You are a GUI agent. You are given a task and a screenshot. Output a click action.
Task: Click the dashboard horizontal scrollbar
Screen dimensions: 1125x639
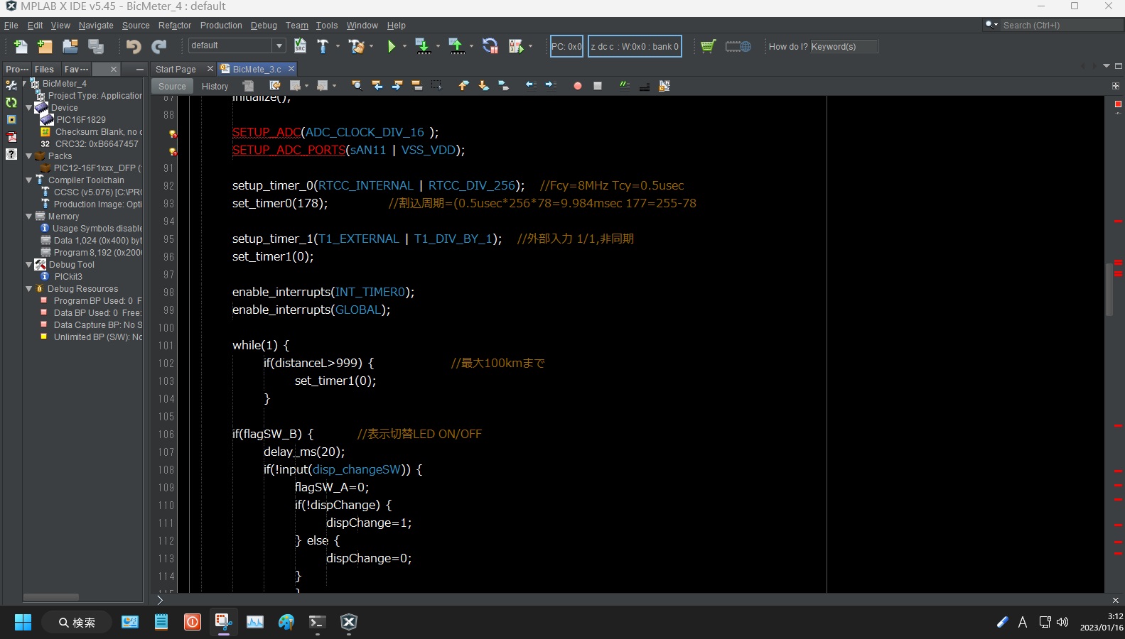(50, 597)
